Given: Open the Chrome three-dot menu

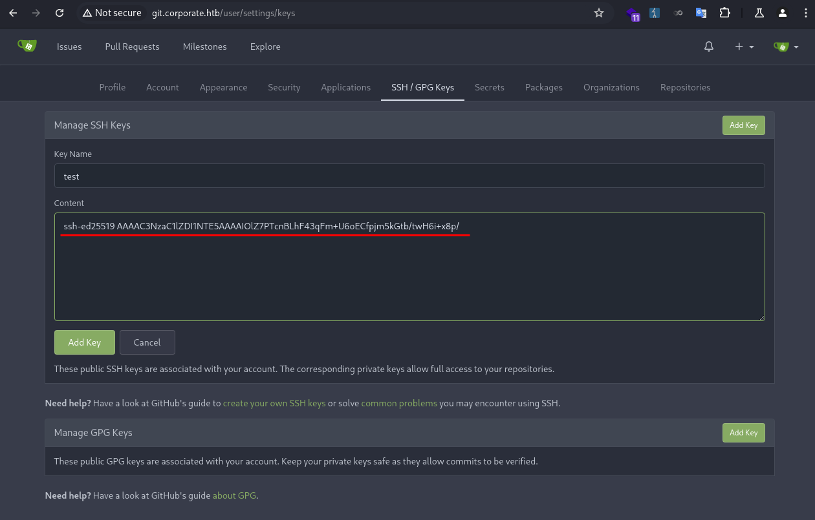Looking at the screenshot, I should tap(803, 13).
